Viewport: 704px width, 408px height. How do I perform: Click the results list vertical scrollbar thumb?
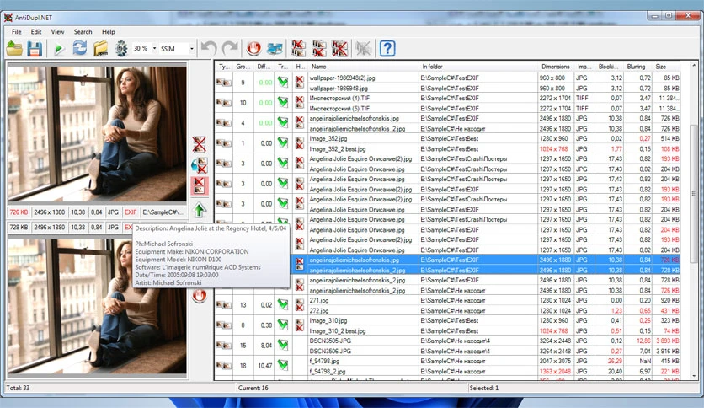pos(693,193)
